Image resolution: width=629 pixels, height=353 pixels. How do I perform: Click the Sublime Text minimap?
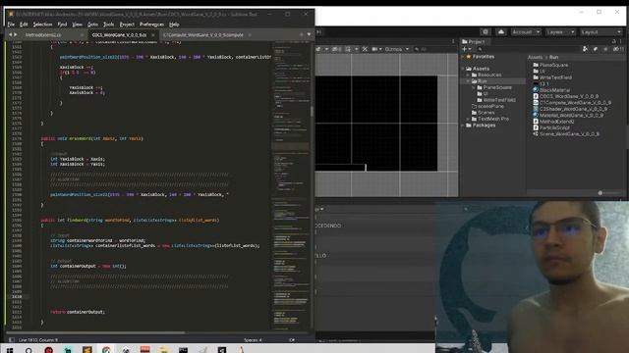[x=291, y=184]
